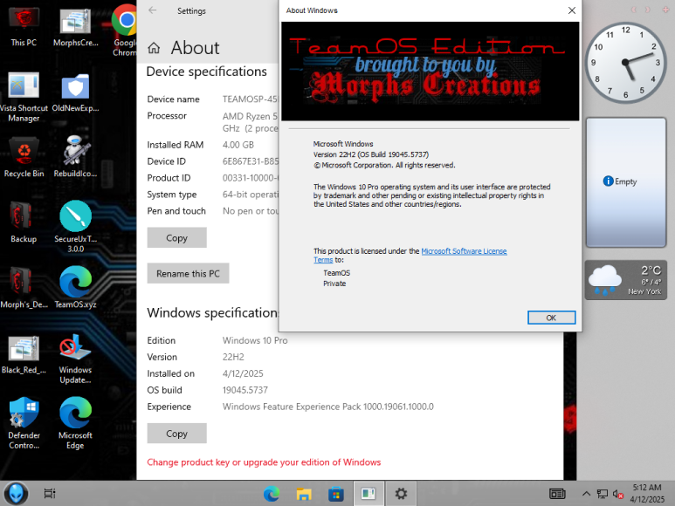Open File Explorer from taskbar

pos(304,494)
